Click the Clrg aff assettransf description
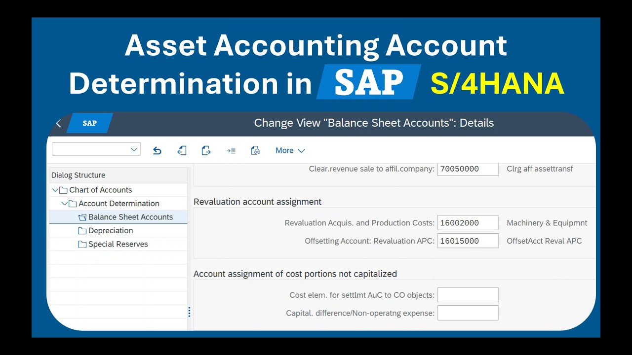 pos(540,169)
